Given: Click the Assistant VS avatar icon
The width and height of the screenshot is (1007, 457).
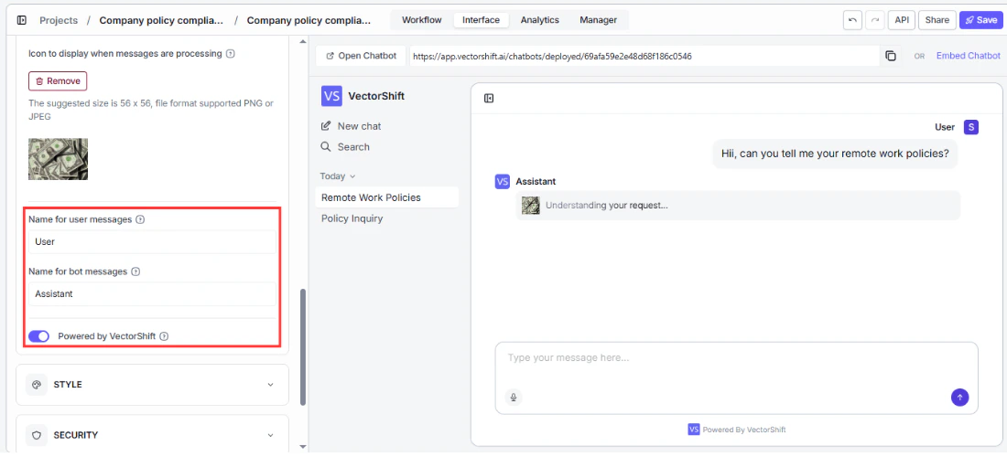Looking at the screenshot, I should (503, 181).
